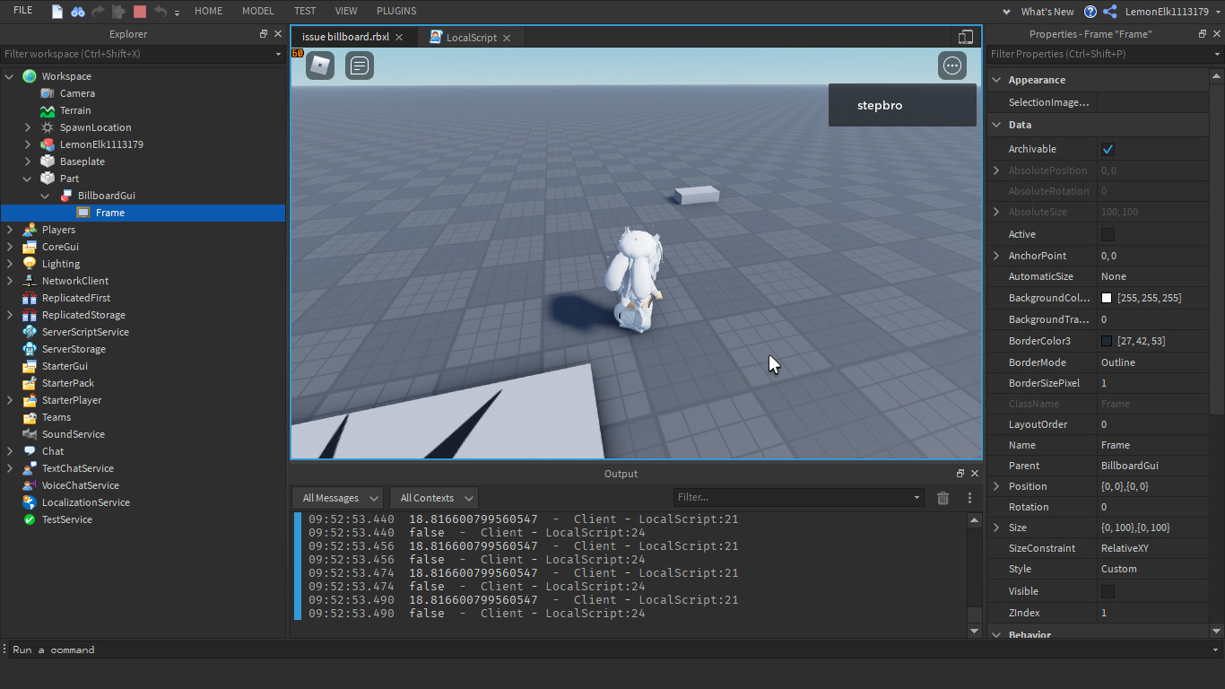This screenshot has width=1225, height=689.
Task: Open the All Messages dropdown in Output
Action: pyautogui.click(x=337, y=498)
